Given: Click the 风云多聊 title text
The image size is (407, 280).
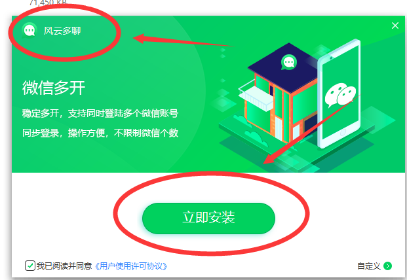Looking at the screenshot, I should (62, 31).
